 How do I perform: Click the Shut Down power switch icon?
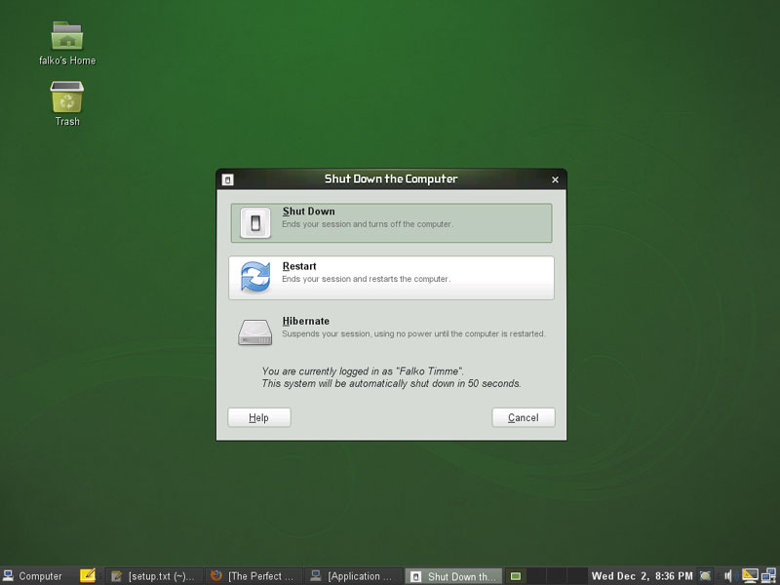254,222
